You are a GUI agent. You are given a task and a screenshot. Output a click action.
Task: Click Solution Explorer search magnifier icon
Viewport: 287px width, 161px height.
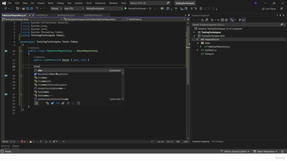(282, 25)
